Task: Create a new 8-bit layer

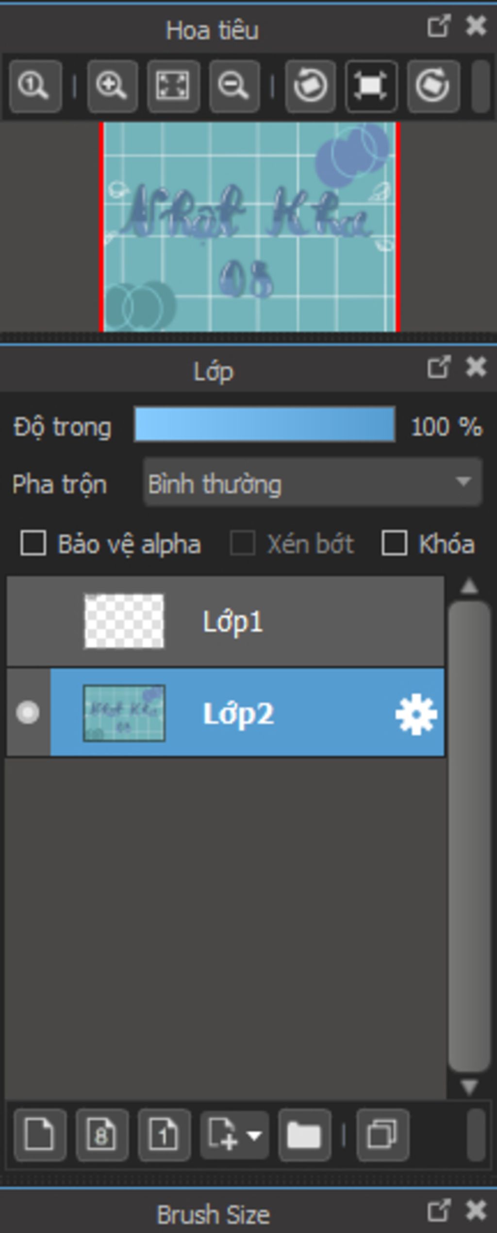Action: tap(102, 1135)
